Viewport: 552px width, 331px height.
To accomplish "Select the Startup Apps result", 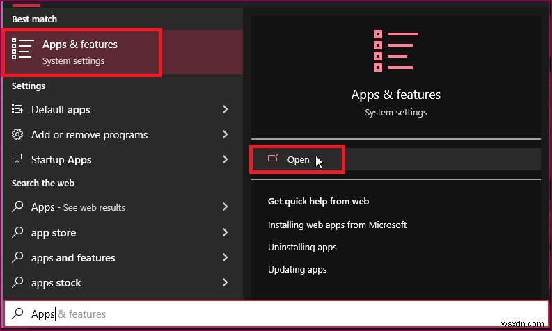I will [x=123, y=160].
